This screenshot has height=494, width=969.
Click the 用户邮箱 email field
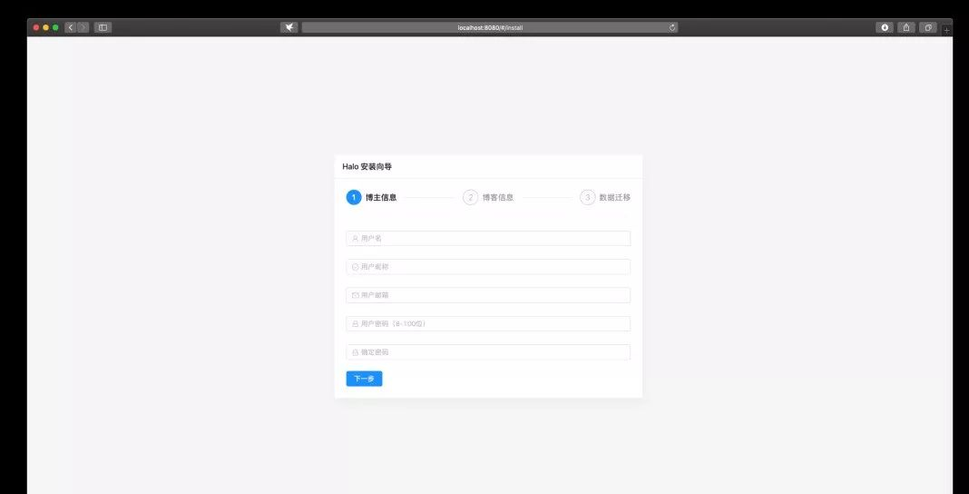tap(488, 295)
